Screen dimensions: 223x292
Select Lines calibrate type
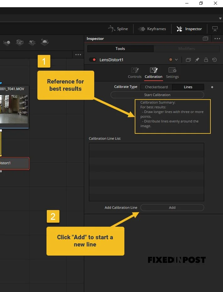[x=188, y=87]
